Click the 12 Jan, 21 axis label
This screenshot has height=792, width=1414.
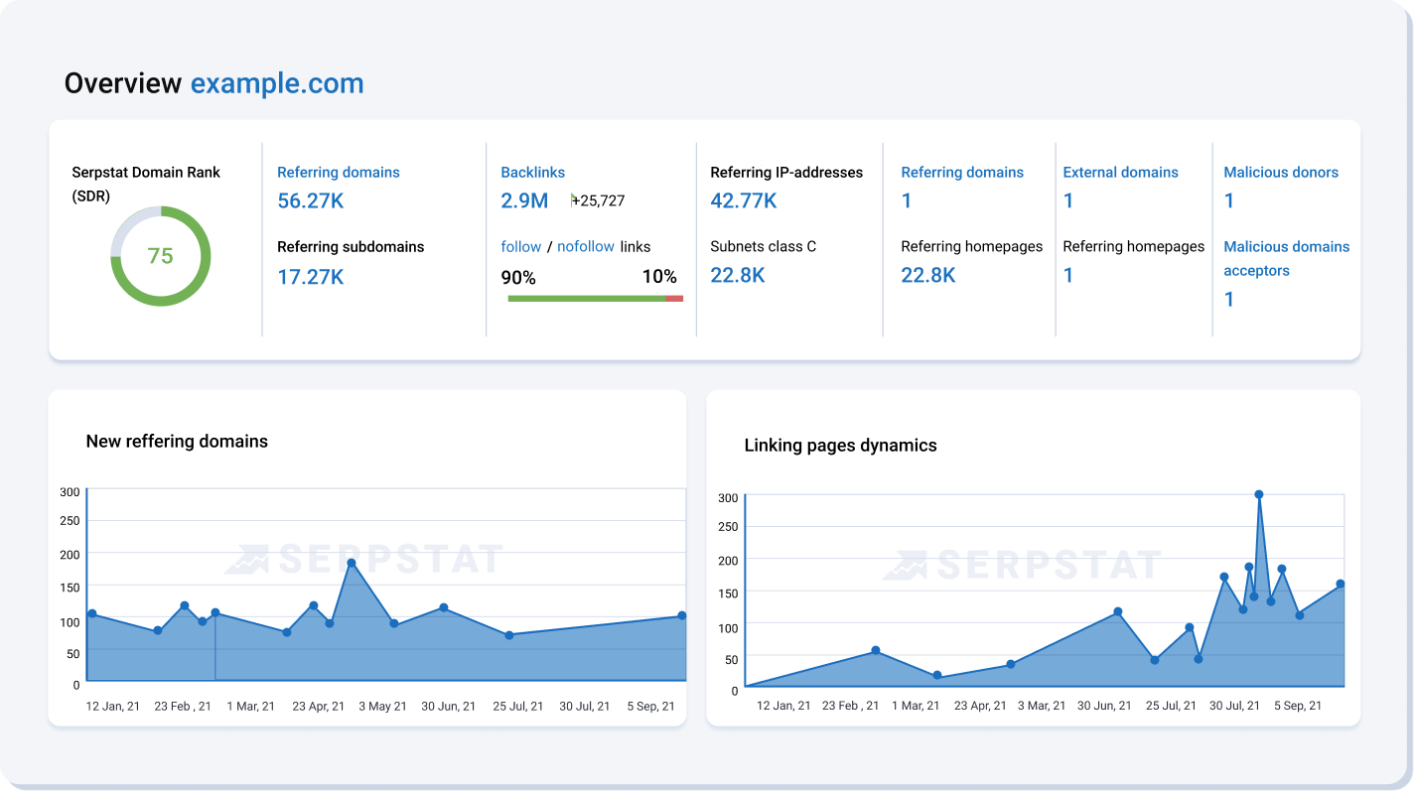(x=112, y=706)
